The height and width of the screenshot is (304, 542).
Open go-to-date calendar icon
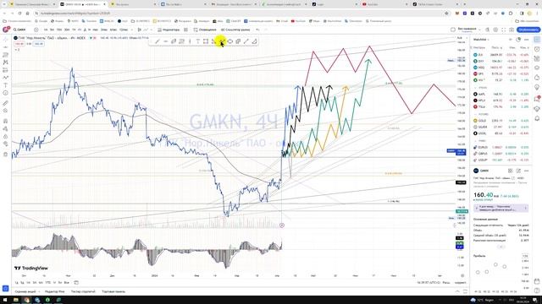76,283
